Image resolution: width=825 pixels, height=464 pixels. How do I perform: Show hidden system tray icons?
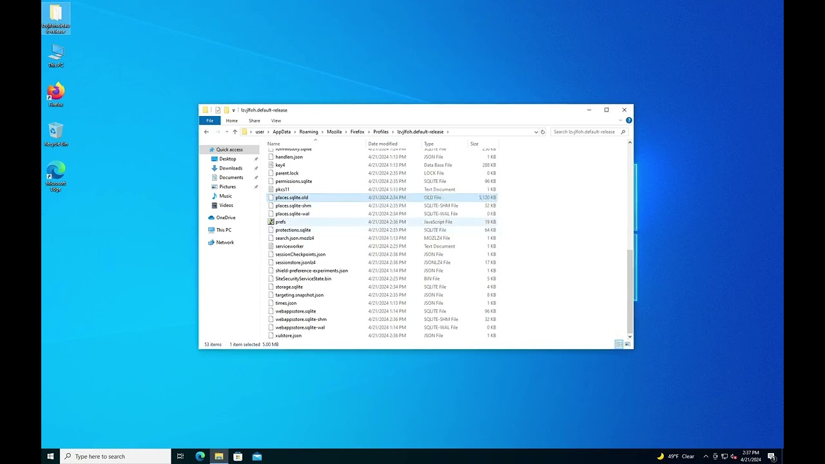[x=706, y=456]
